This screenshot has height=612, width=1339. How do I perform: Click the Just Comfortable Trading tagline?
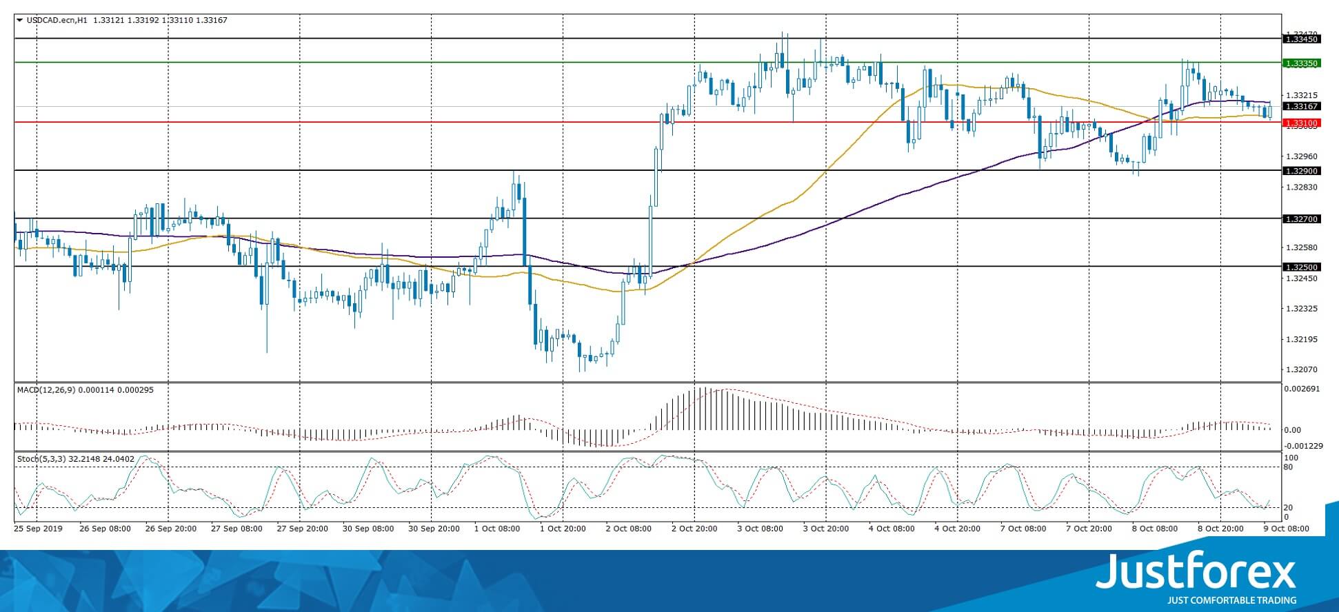[1232, 600]
